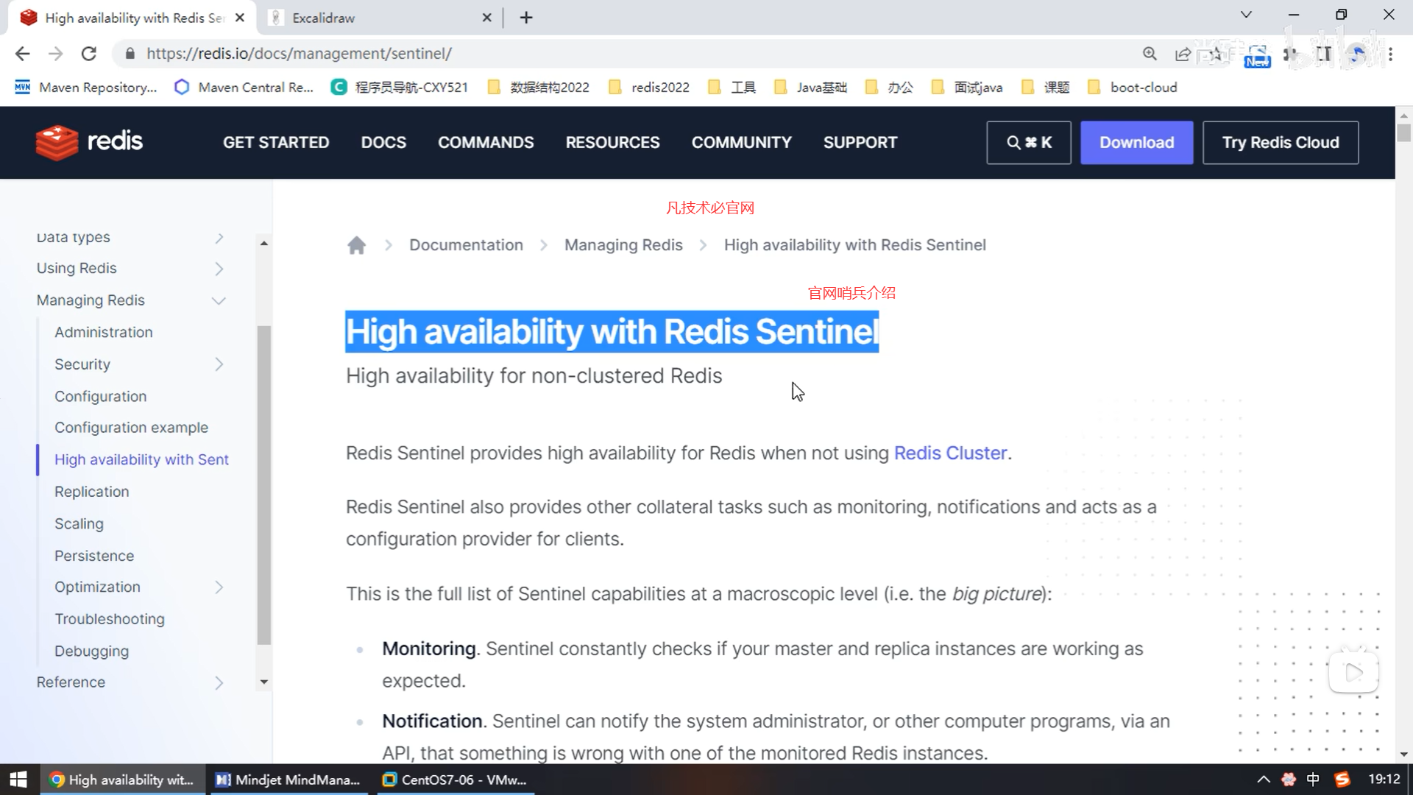Image resolution: width=1413 pixels, height=795 pixels.
Task: Click the browser zoom magnifier icon
Action: pos(1150,54)
